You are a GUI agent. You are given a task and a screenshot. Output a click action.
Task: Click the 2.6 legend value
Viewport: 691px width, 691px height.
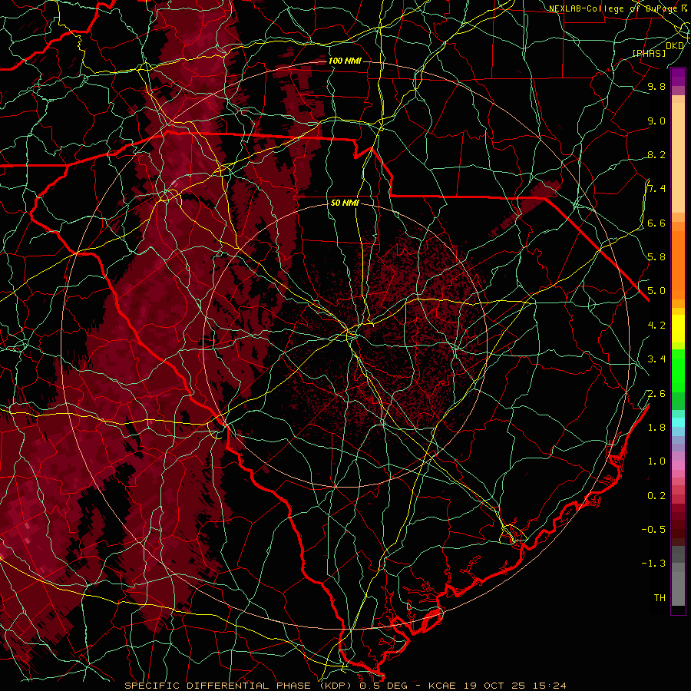(656, 394)
